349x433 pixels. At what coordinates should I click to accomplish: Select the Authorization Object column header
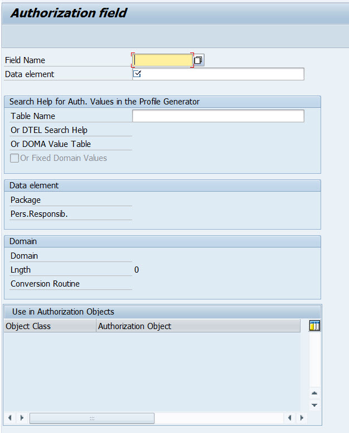198,326
